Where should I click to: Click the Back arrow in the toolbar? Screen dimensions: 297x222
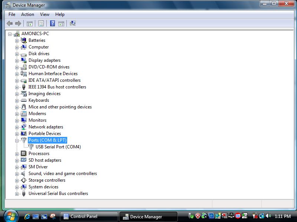tap(10, 23)
